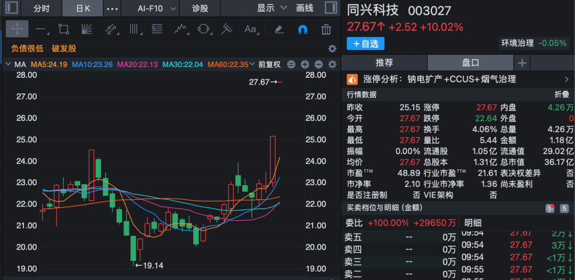Select the crosshair move cursor tool
The image size is (575, 280).
click(17, 29)
